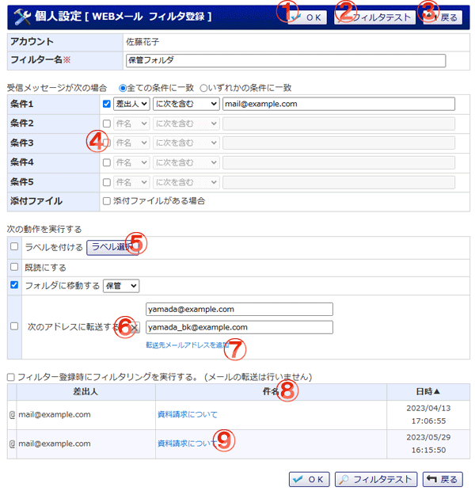
Task: Click sender mail@example.com in 2023/05/29 row
Action: tap(55, 443)
